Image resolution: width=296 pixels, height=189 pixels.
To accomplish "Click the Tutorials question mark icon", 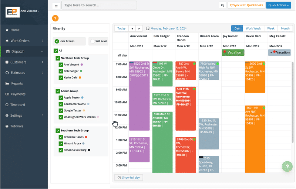I will [x=7, y=126].
